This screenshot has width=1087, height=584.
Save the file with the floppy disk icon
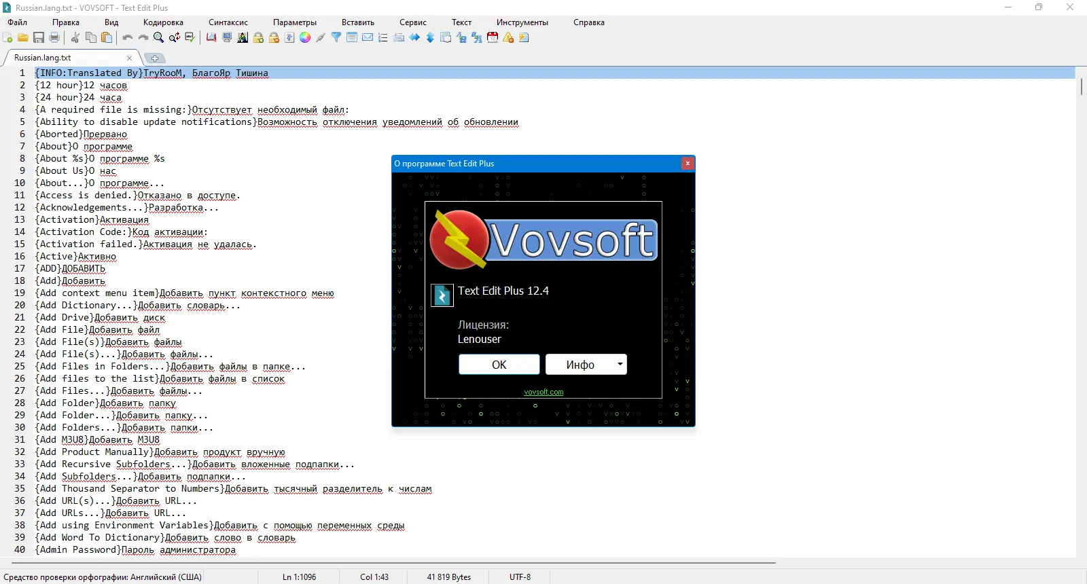pyautogui.click(x=39, y=38)
